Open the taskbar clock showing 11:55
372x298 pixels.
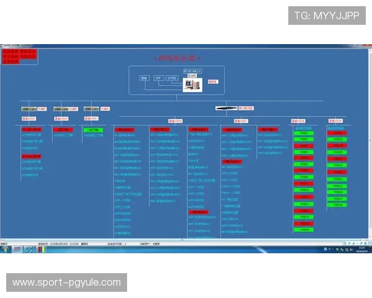(362, 250)
